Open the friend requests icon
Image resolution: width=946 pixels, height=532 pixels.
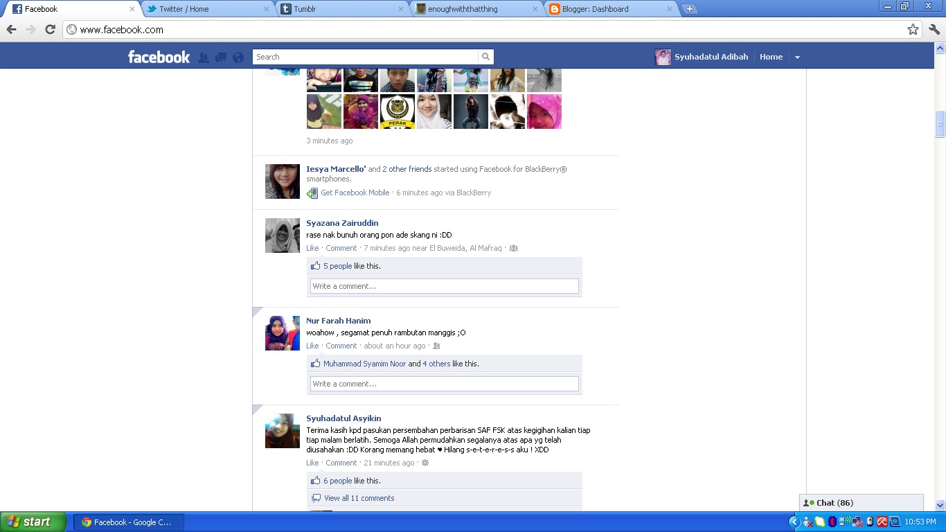point(204,57)
